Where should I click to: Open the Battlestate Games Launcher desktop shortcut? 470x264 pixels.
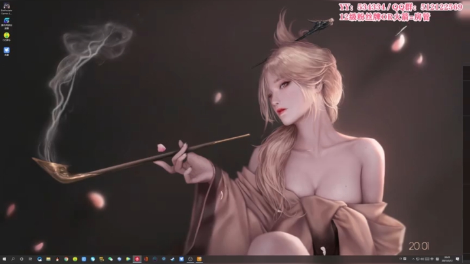click(7, 8)
